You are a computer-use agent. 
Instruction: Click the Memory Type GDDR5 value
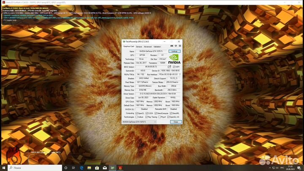pos(145,86)
